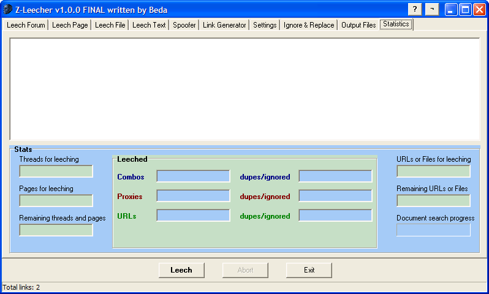
Task: Click the URLs dupes/ignored field
Action: [x=335, y=216]
